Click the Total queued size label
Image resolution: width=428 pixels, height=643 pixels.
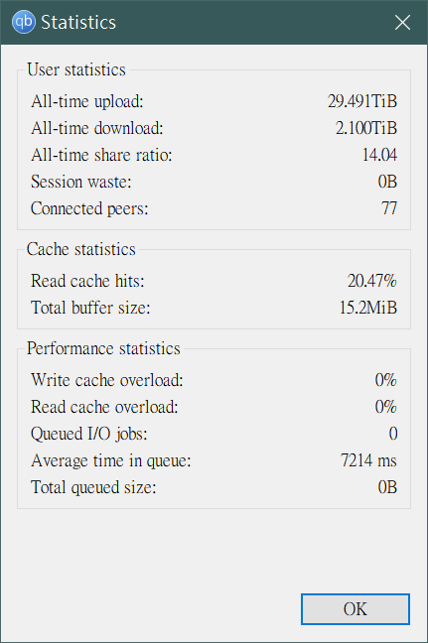coord(93,487)
